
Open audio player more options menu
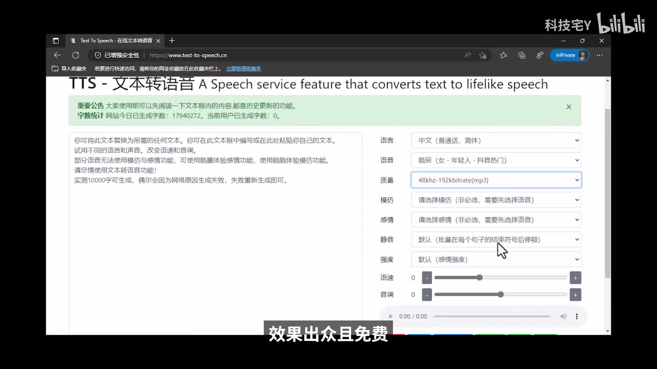[x=577, y=316]
